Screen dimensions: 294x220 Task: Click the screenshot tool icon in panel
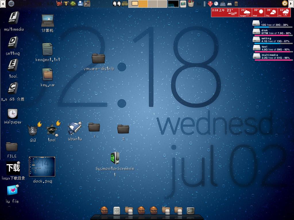coord(183,4)
